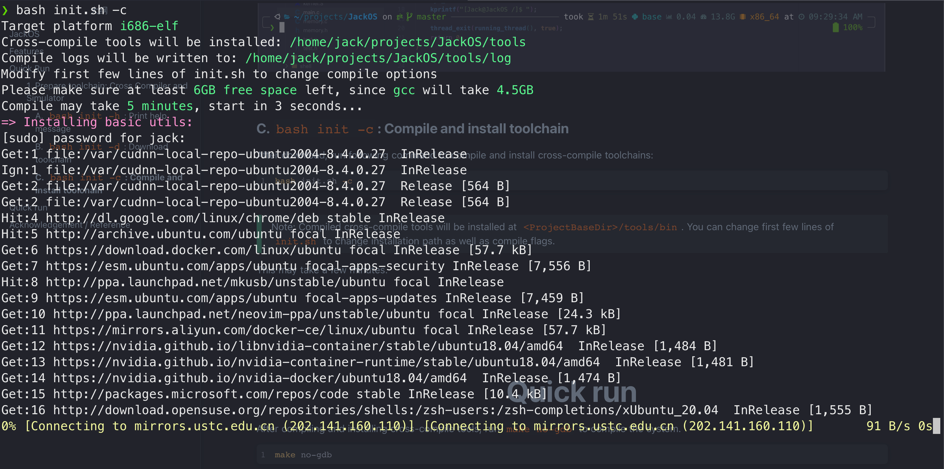Click the memory gauge icon beside 13.8G

coord(703,17)
